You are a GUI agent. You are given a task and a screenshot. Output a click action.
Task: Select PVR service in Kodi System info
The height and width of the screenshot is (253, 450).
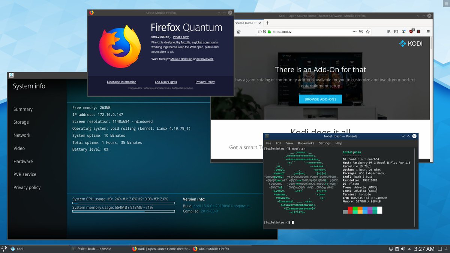25,174
